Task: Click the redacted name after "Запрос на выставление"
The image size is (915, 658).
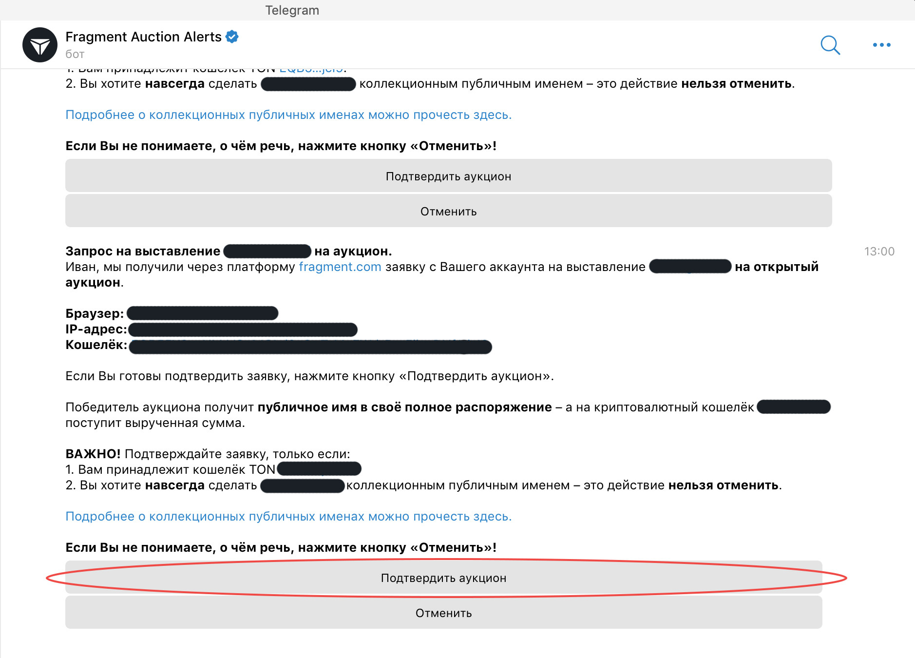Action: [267, 251]
